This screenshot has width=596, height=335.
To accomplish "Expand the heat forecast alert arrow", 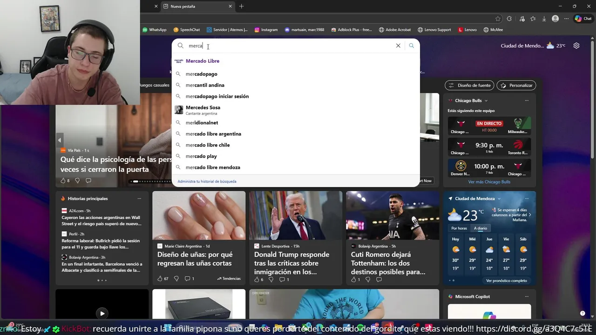I will pyautogui.click(x=530, y=214).
